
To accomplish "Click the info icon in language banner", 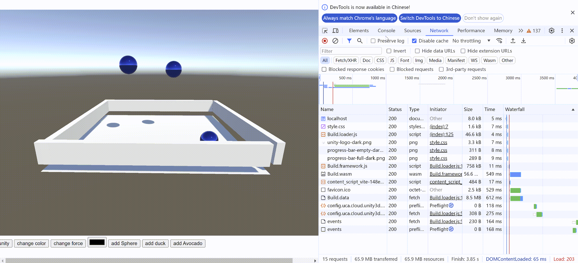I will [325, 7].
